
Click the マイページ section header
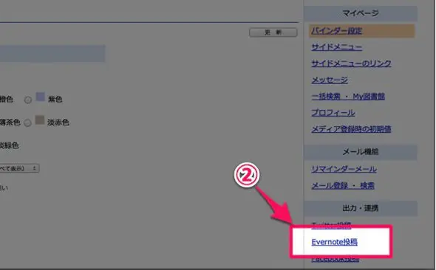point(361,13)
